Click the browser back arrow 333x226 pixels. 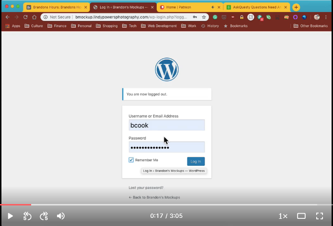pos(8,17)
